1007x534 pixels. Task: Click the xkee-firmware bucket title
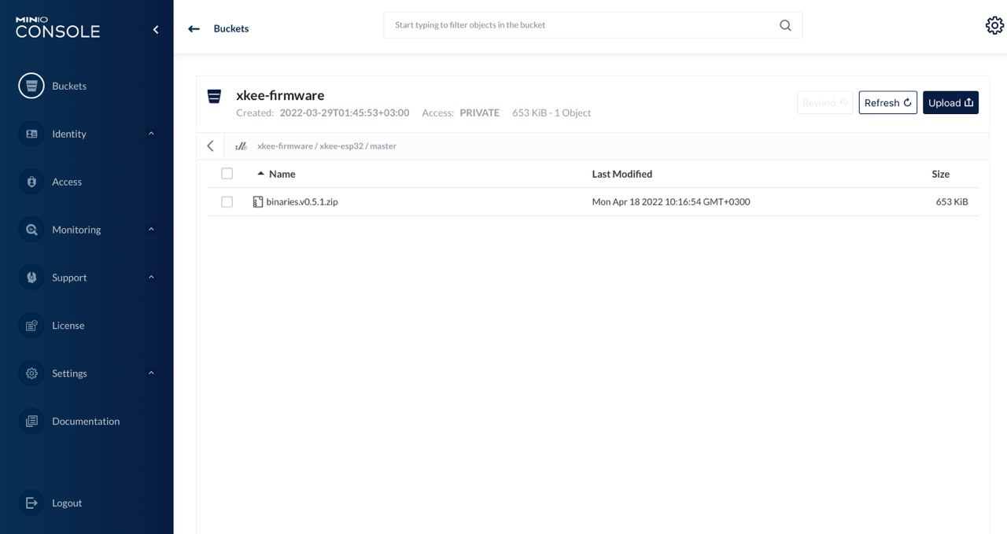click(x=280, y=95)
